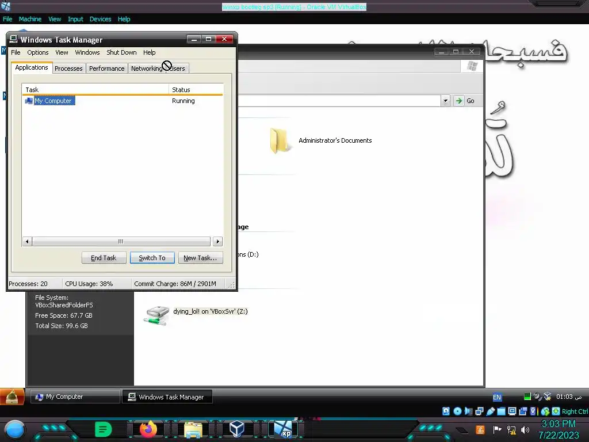Open Administrator's Documents folder icon

pos(280,140)
